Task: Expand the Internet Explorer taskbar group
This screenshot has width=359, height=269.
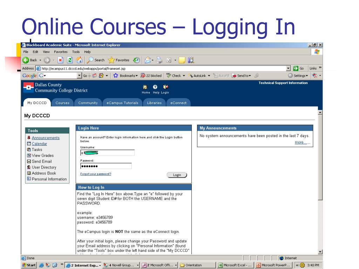Action: (100, 265)
